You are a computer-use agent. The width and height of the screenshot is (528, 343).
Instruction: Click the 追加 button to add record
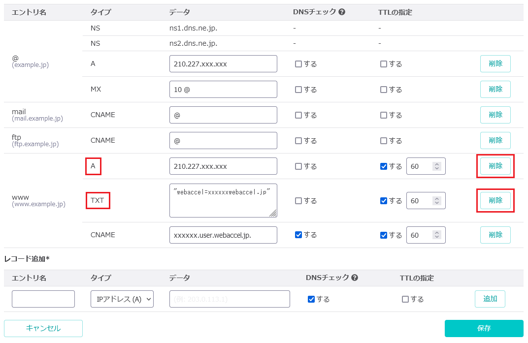[x=490, y=299]
